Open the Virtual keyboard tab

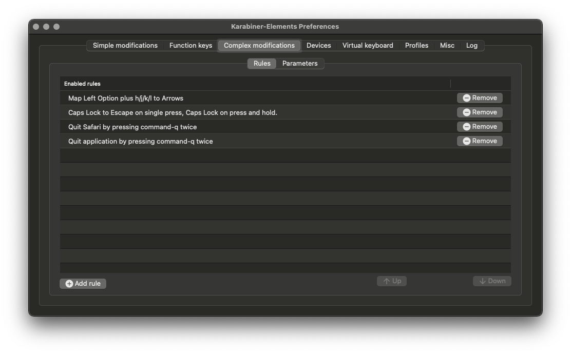(x=368, y=46)
